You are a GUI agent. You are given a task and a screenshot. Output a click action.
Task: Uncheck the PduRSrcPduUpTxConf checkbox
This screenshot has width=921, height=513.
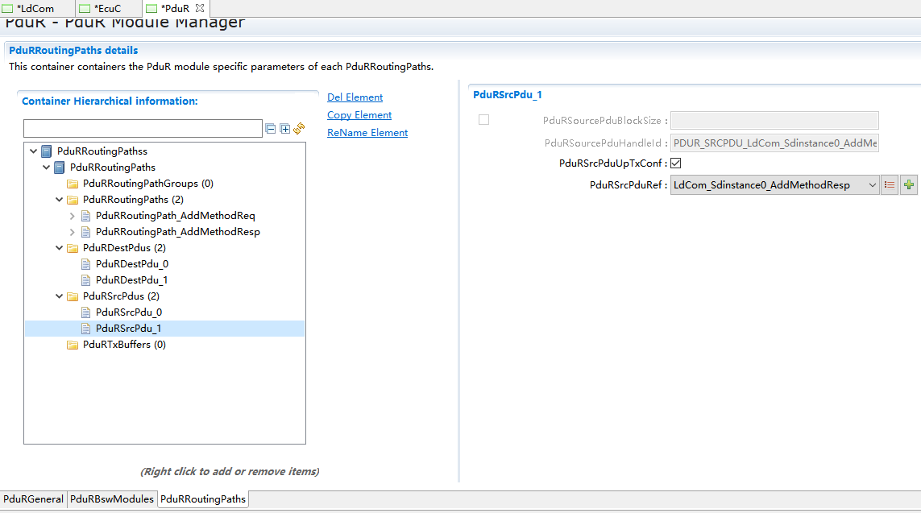coord(676,163)
